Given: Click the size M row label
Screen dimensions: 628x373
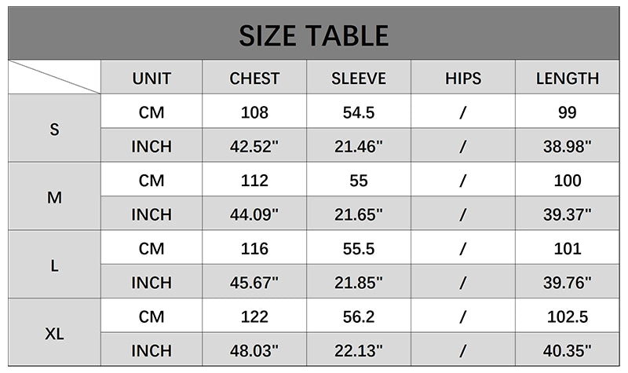Looking at the screenshot, I should coord(54,198).
